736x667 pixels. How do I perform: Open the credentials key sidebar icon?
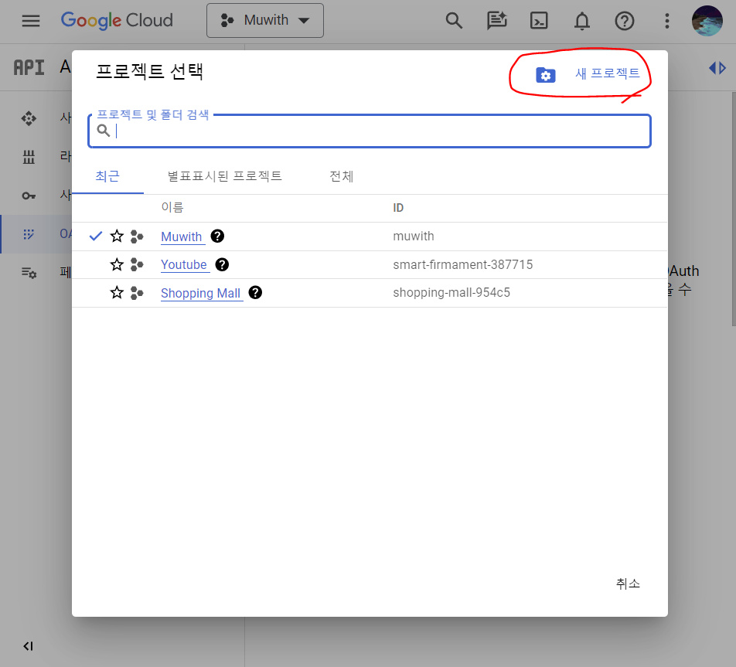(29, 196)
